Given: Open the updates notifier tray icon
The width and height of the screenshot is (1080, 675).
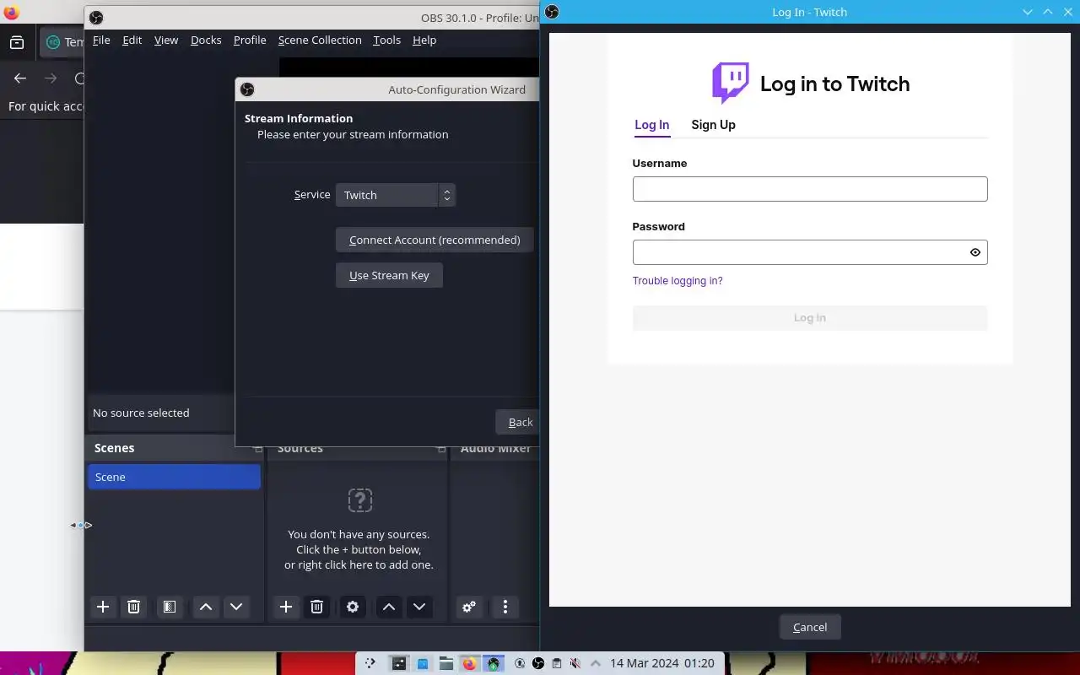Looking at the screenshot, I should (520, 663).
